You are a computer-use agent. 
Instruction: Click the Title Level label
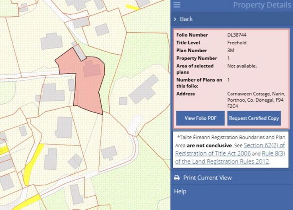(188, 43)
